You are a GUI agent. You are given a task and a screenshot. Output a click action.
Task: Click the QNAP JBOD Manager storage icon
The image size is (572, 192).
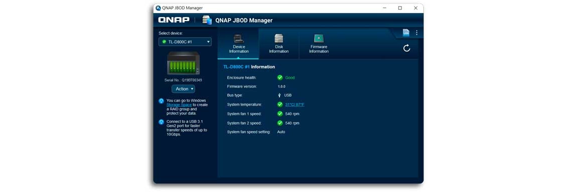point(207,20)
